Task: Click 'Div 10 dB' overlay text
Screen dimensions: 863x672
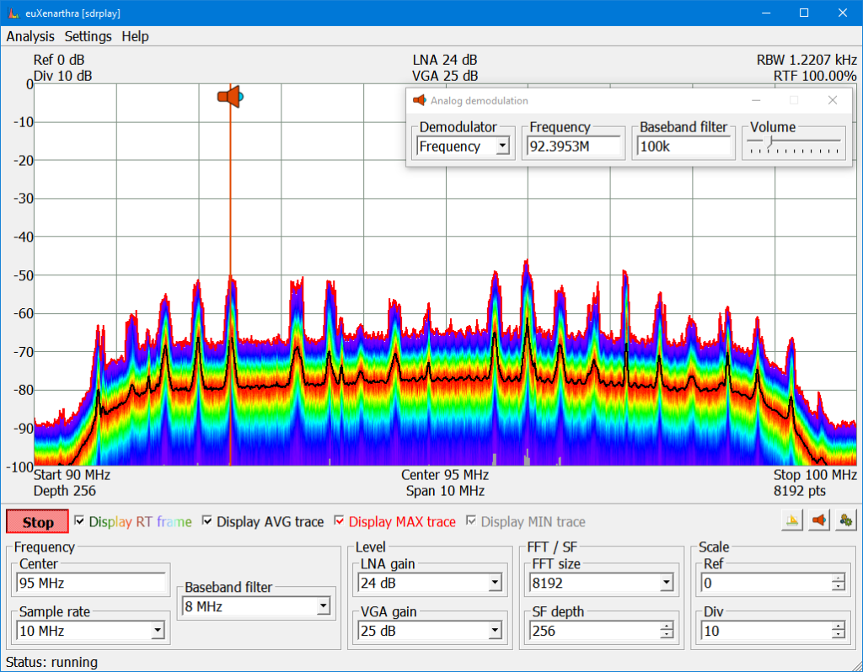Action: click(x=62, y=76)
